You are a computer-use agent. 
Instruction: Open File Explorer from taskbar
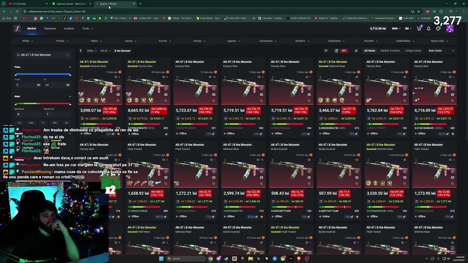point(250,259)
